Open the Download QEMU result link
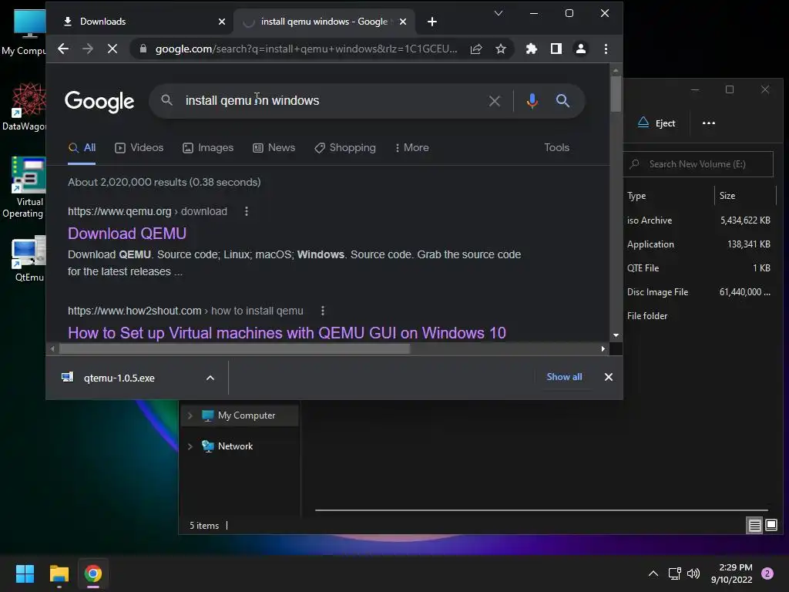This screenshot has height=592, width=789. pos(127,234)
